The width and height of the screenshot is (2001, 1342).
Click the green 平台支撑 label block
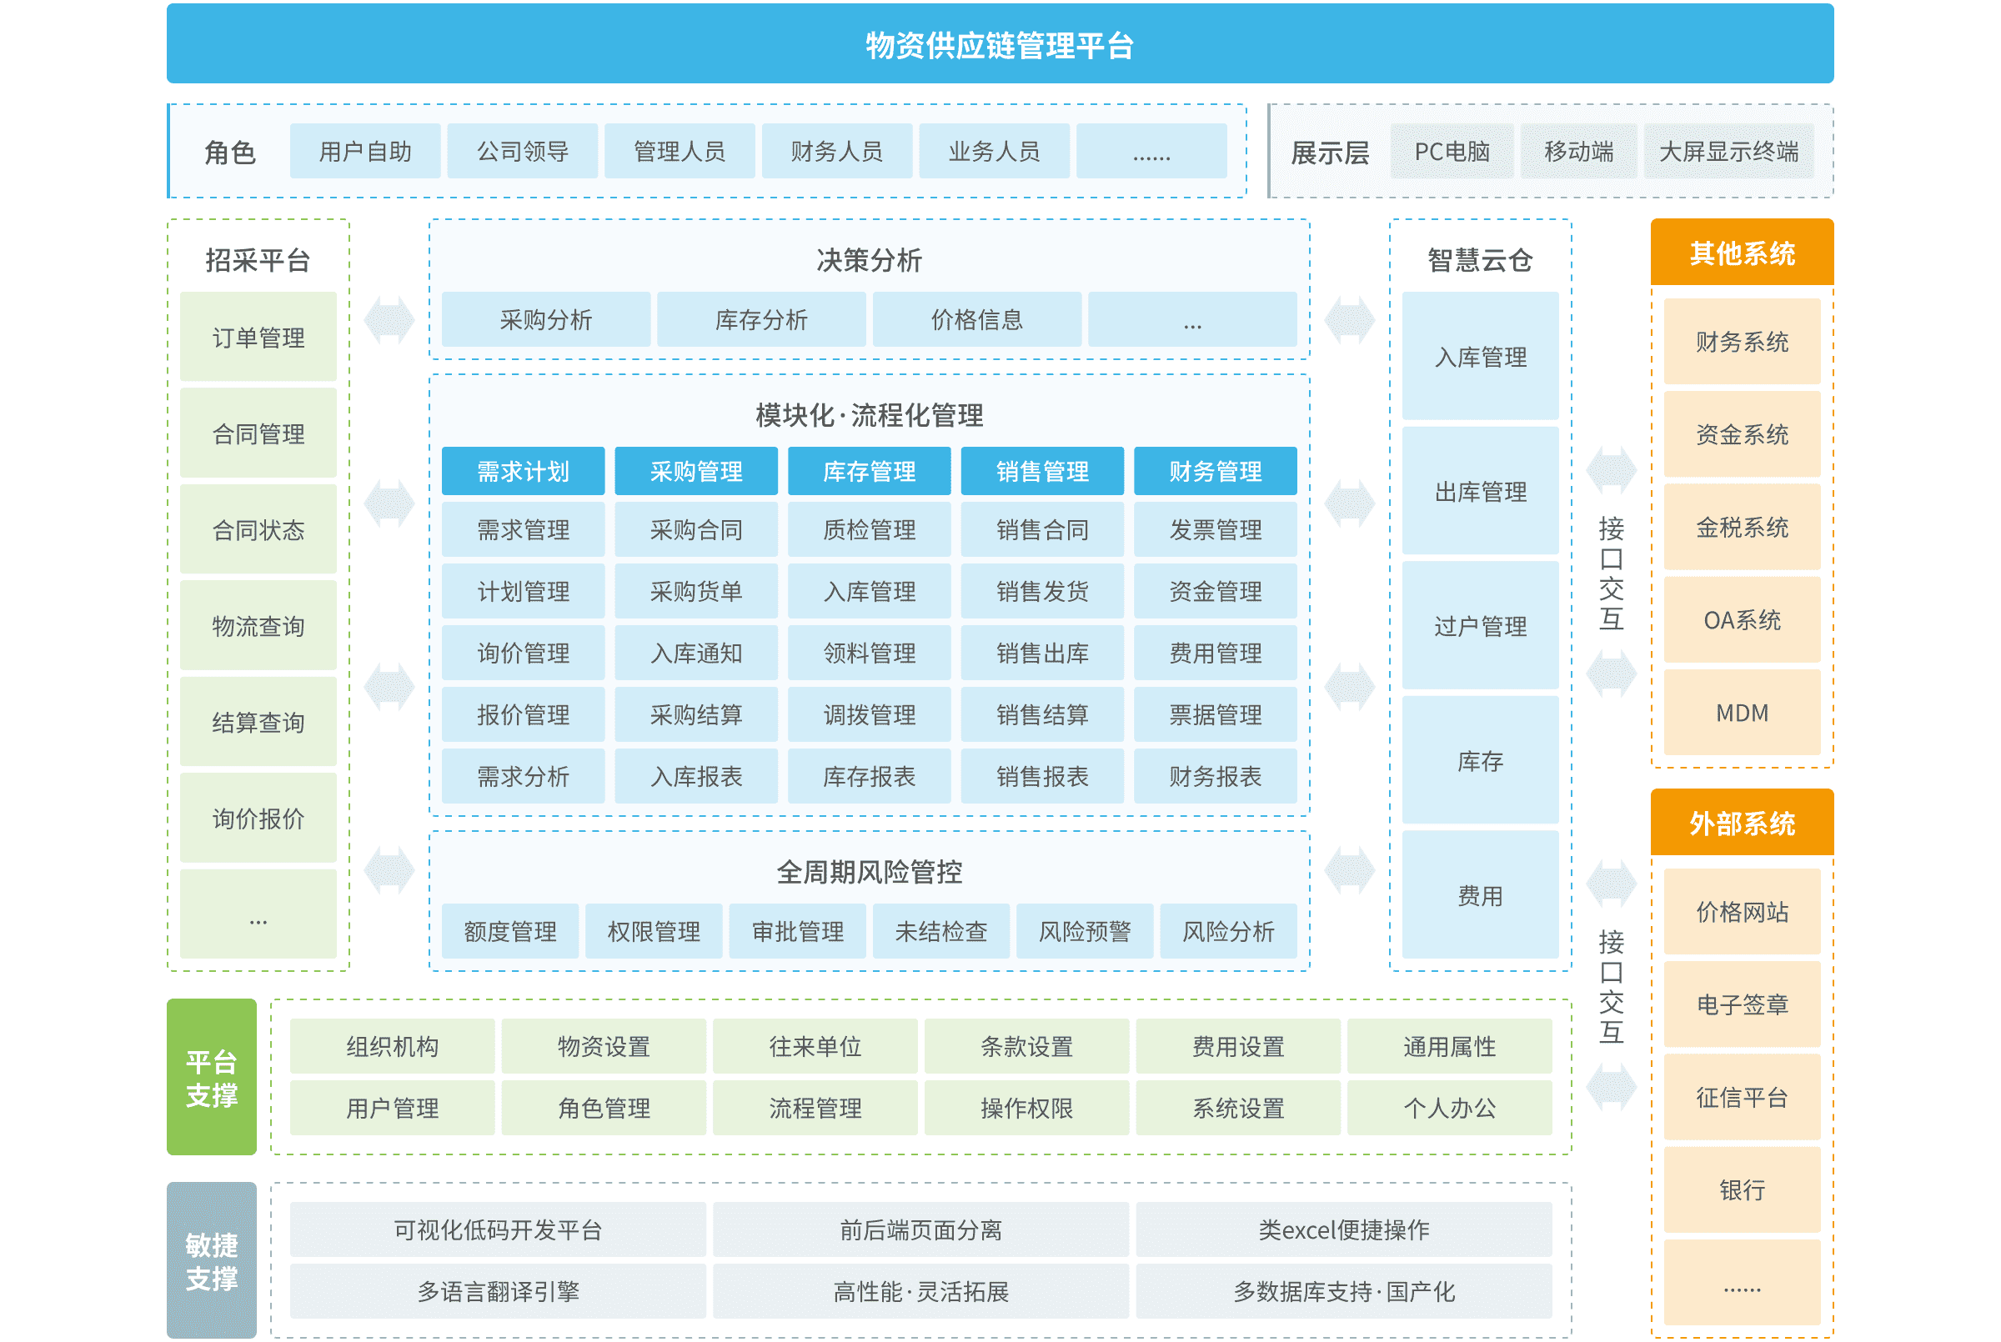pyautogui.click(x=212, y=1078)
